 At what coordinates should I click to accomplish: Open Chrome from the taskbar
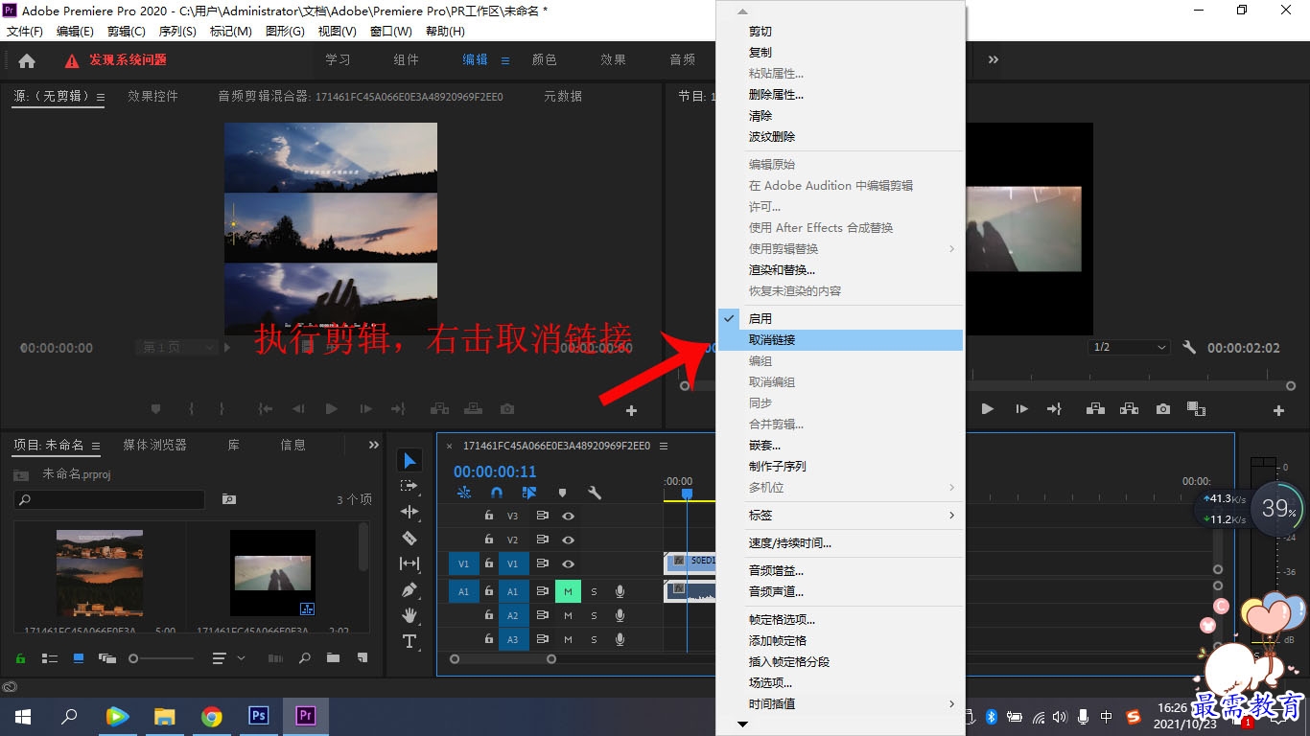(212, 716)
